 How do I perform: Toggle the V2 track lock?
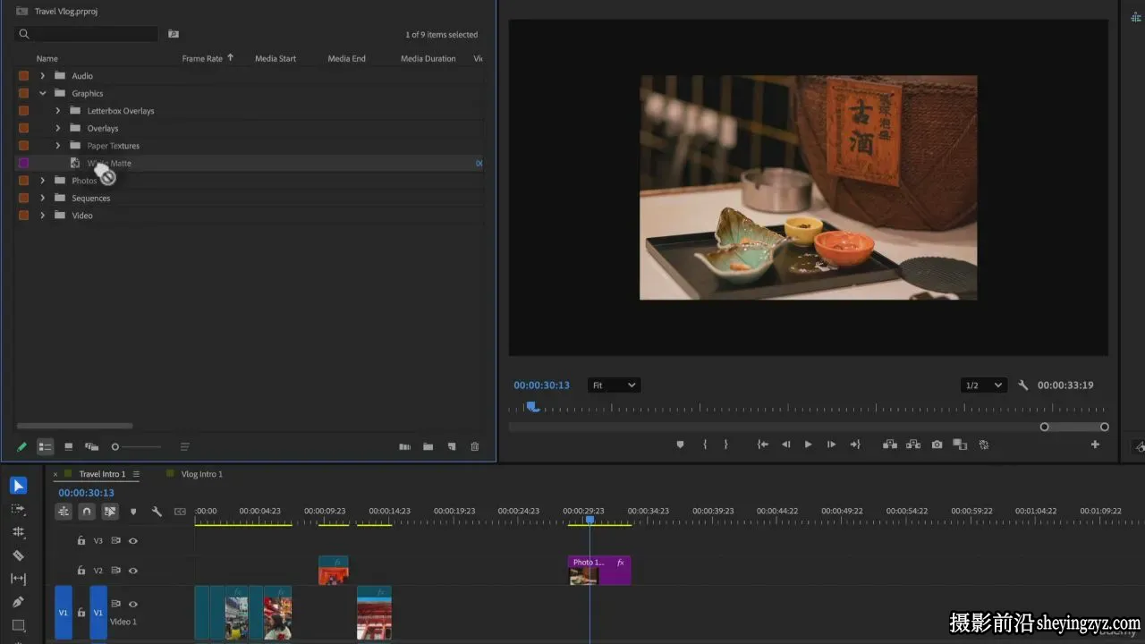tap(81, 571)
